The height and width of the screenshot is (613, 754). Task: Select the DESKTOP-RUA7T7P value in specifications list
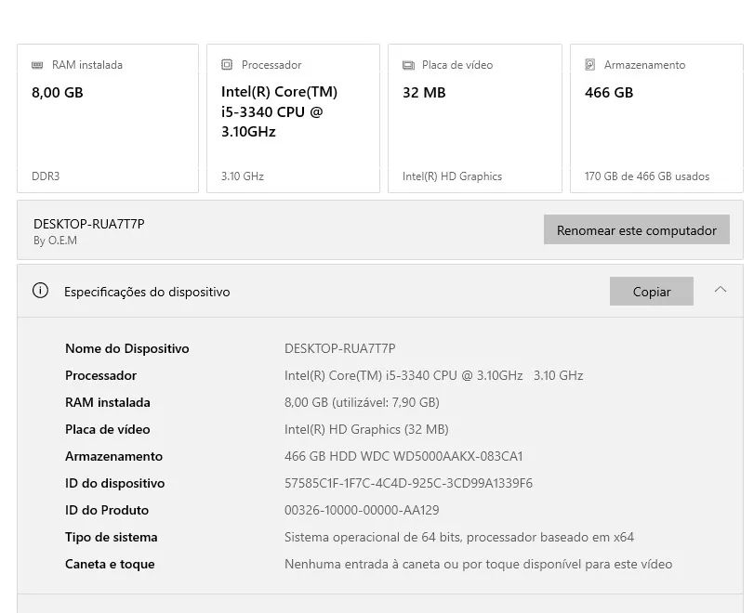[340, 348]
